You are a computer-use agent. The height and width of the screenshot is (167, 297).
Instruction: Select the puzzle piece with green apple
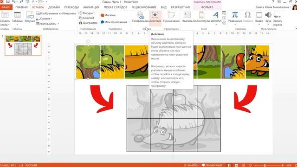coord(112,62)
